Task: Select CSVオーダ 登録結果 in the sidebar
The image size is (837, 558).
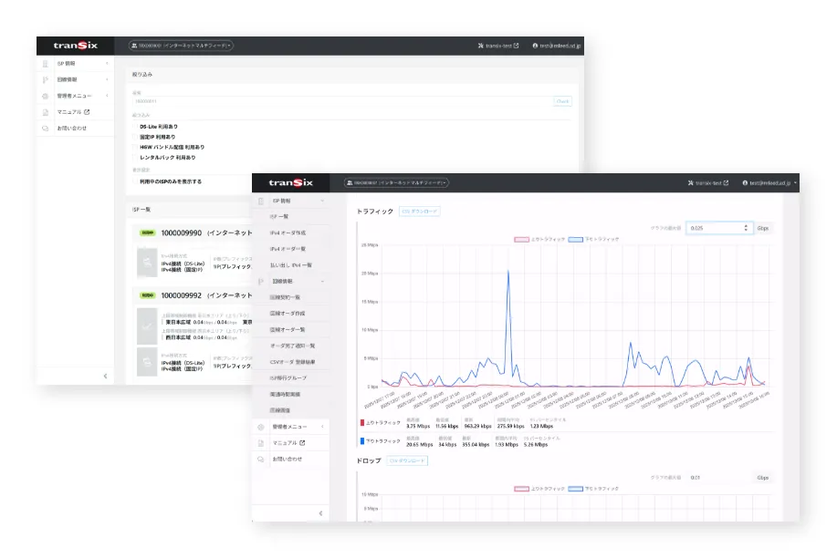Action: (293, 362)
